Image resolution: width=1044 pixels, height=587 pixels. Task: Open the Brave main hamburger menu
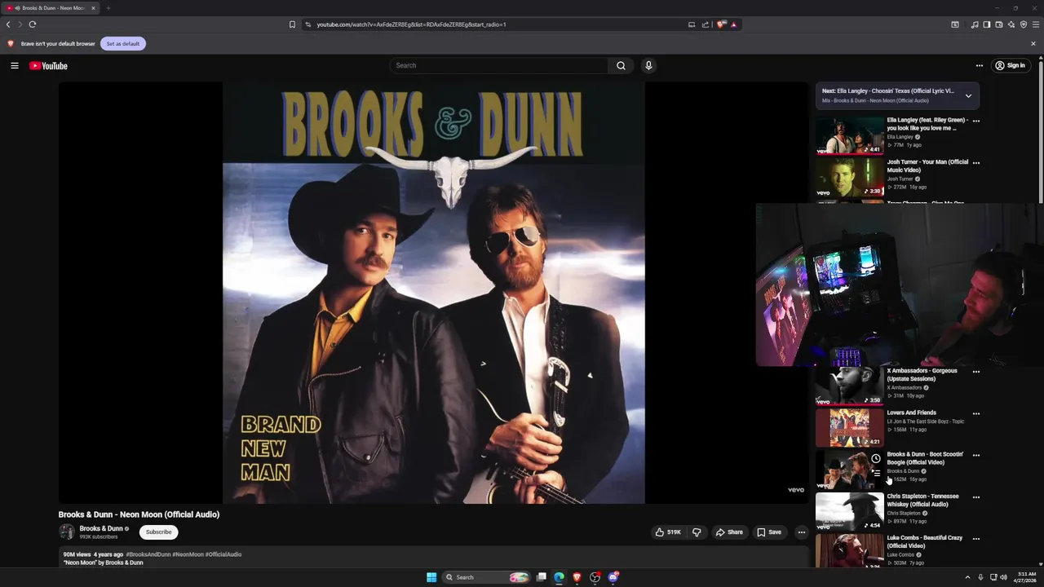pyautogui.click(x=1036, y=24)
